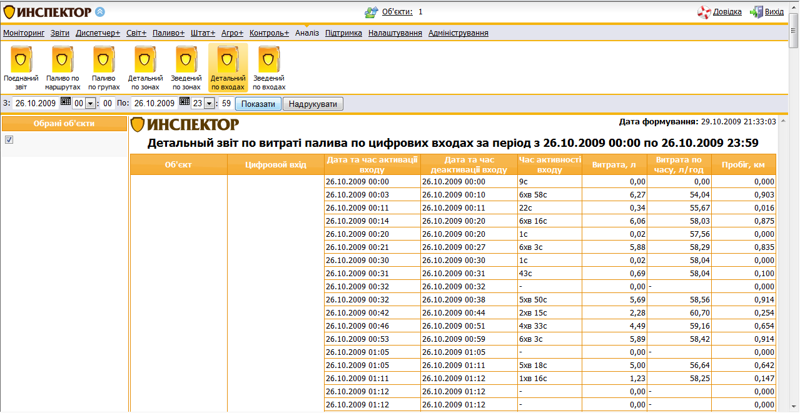The image size is (800, 413).
Task: Click the Обрані об'єкти panel header
Action: click(x=64, y=124)
